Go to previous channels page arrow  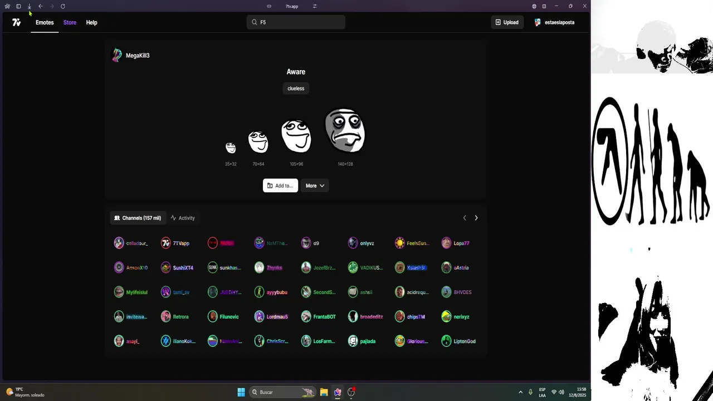pos(465,218)
